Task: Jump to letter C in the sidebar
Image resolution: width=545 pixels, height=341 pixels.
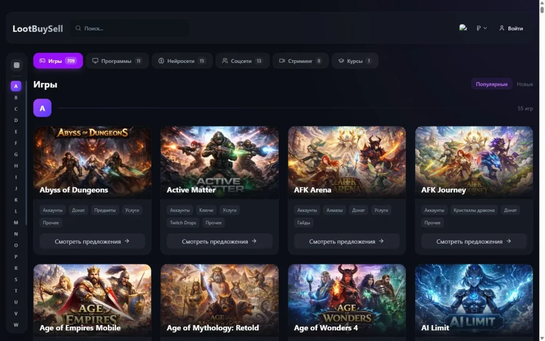Action: [16, 109]
